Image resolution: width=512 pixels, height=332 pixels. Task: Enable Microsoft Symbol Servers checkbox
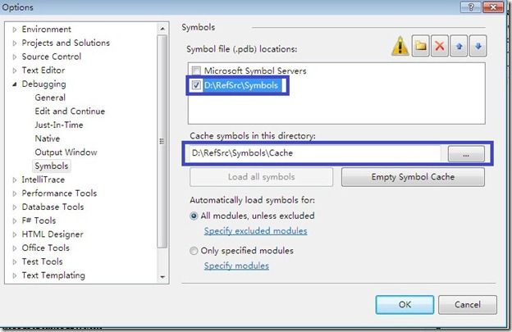pos(196,70)
